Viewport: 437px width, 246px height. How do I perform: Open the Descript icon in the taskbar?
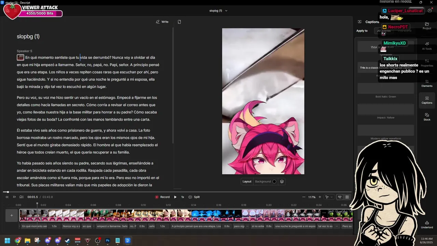[128, 241]
